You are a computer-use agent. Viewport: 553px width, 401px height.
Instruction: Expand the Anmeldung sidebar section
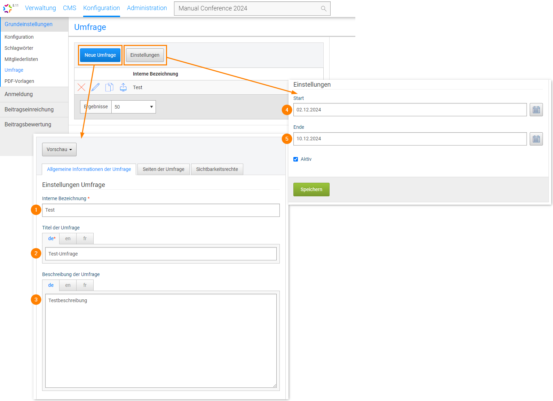[x=34, y=94]
